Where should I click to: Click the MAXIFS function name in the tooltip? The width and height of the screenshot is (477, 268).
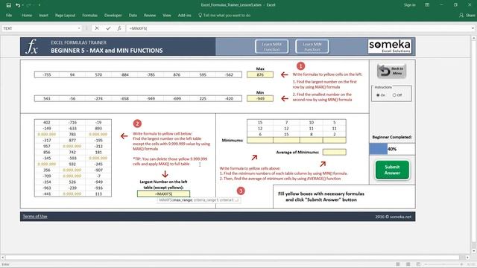[165, 200]
